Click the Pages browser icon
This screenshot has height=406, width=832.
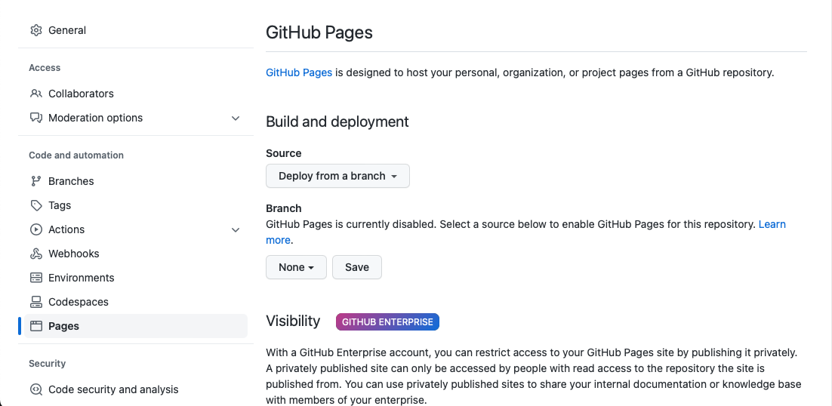pyautogui.click(x=36, y=326)
